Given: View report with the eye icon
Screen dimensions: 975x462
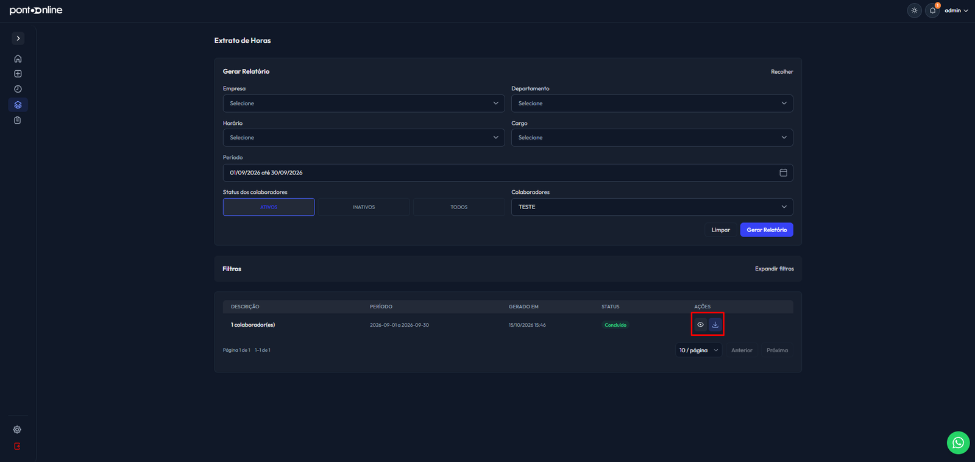Looking at the screenshot, I should [700, 325].
